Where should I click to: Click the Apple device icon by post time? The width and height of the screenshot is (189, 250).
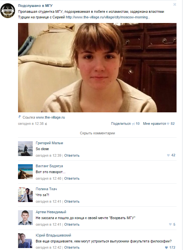(46, 124)
